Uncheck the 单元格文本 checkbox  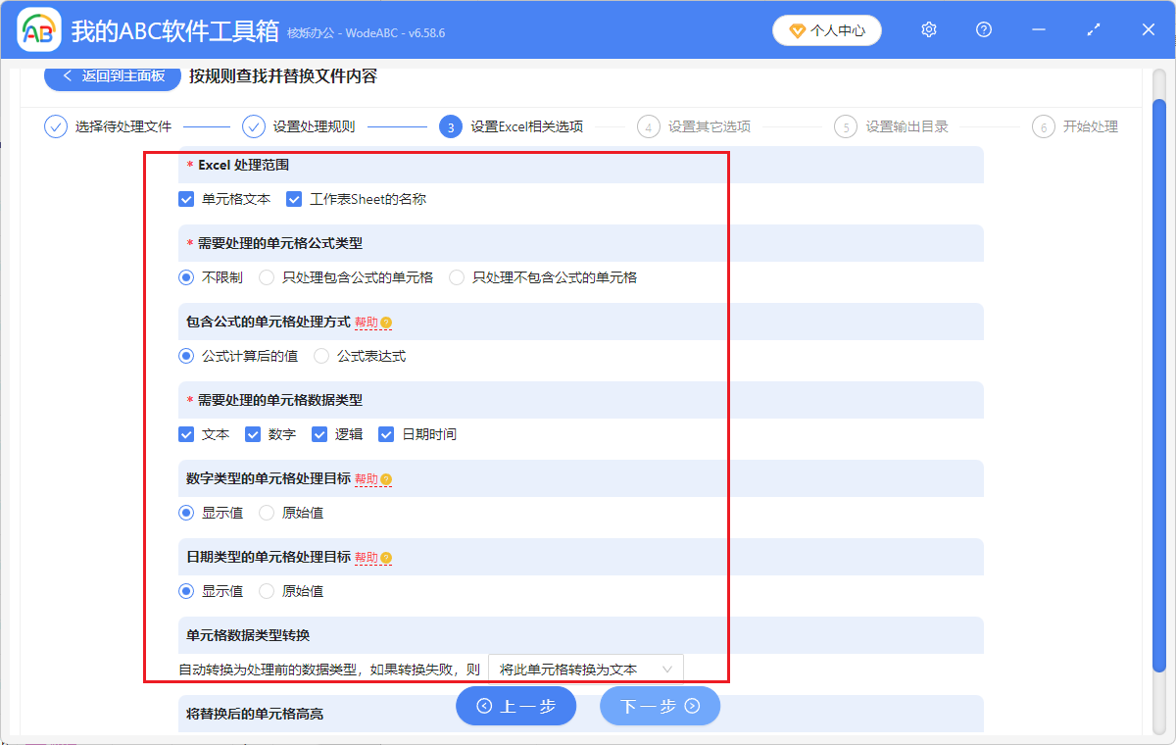186,199
